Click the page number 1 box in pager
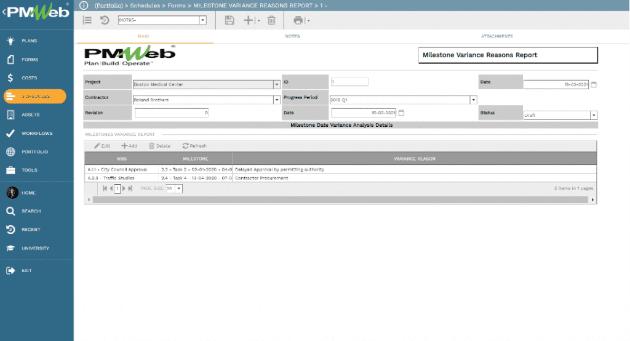 [x=118, y=188]
